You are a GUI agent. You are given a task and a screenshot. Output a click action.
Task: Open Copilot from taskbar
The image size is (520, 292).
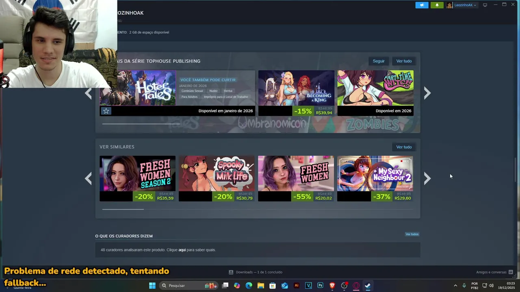coord(237,286)
